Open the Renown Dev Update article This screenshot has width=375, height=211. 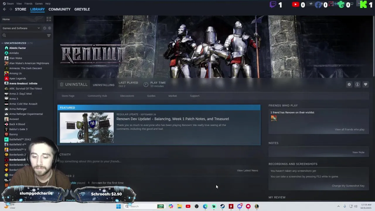click(173, 119)
